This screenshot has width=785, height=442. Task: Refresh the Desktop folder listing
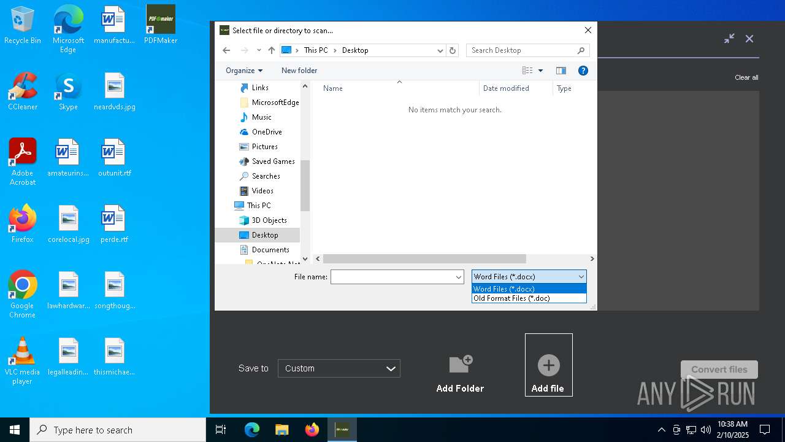click(x=453, y=50)
